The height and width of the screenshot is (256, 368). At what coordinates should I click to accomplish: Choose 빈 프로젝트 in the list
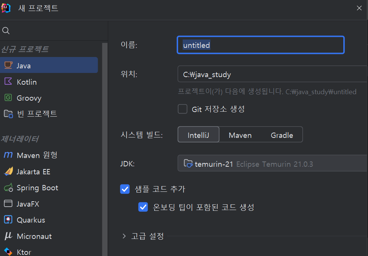click(49, 114)
